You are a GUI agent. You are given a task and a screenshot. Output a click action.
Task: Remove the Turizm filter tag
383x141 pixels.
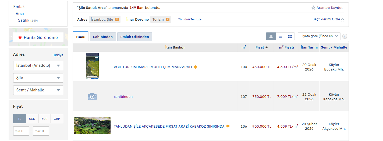point(168,19)
